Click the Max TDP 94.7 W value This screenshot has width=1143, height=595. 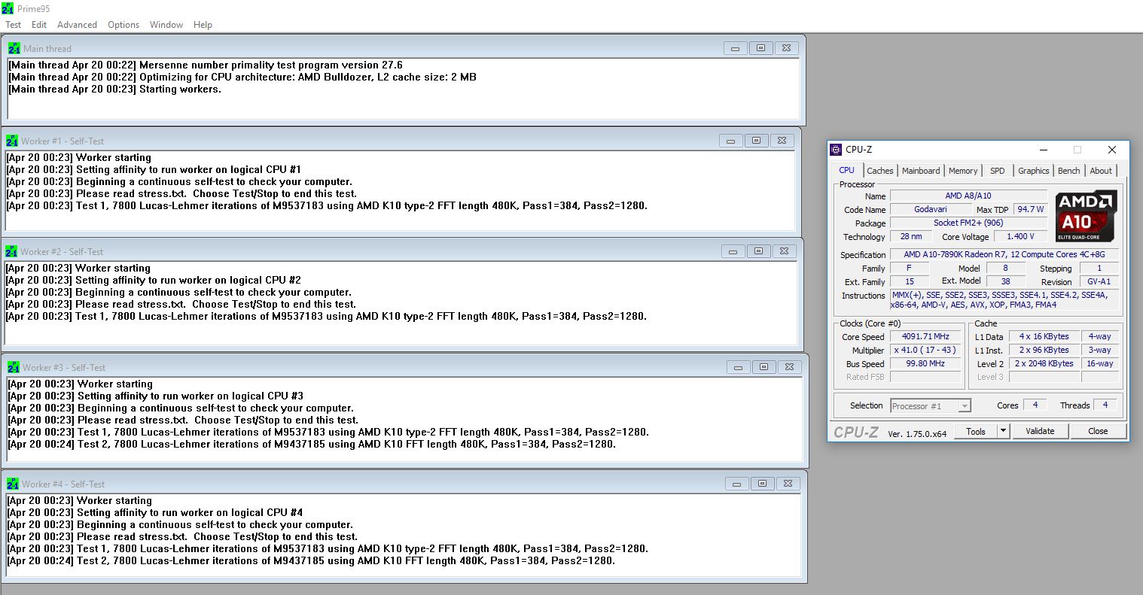click(1030, 209)
